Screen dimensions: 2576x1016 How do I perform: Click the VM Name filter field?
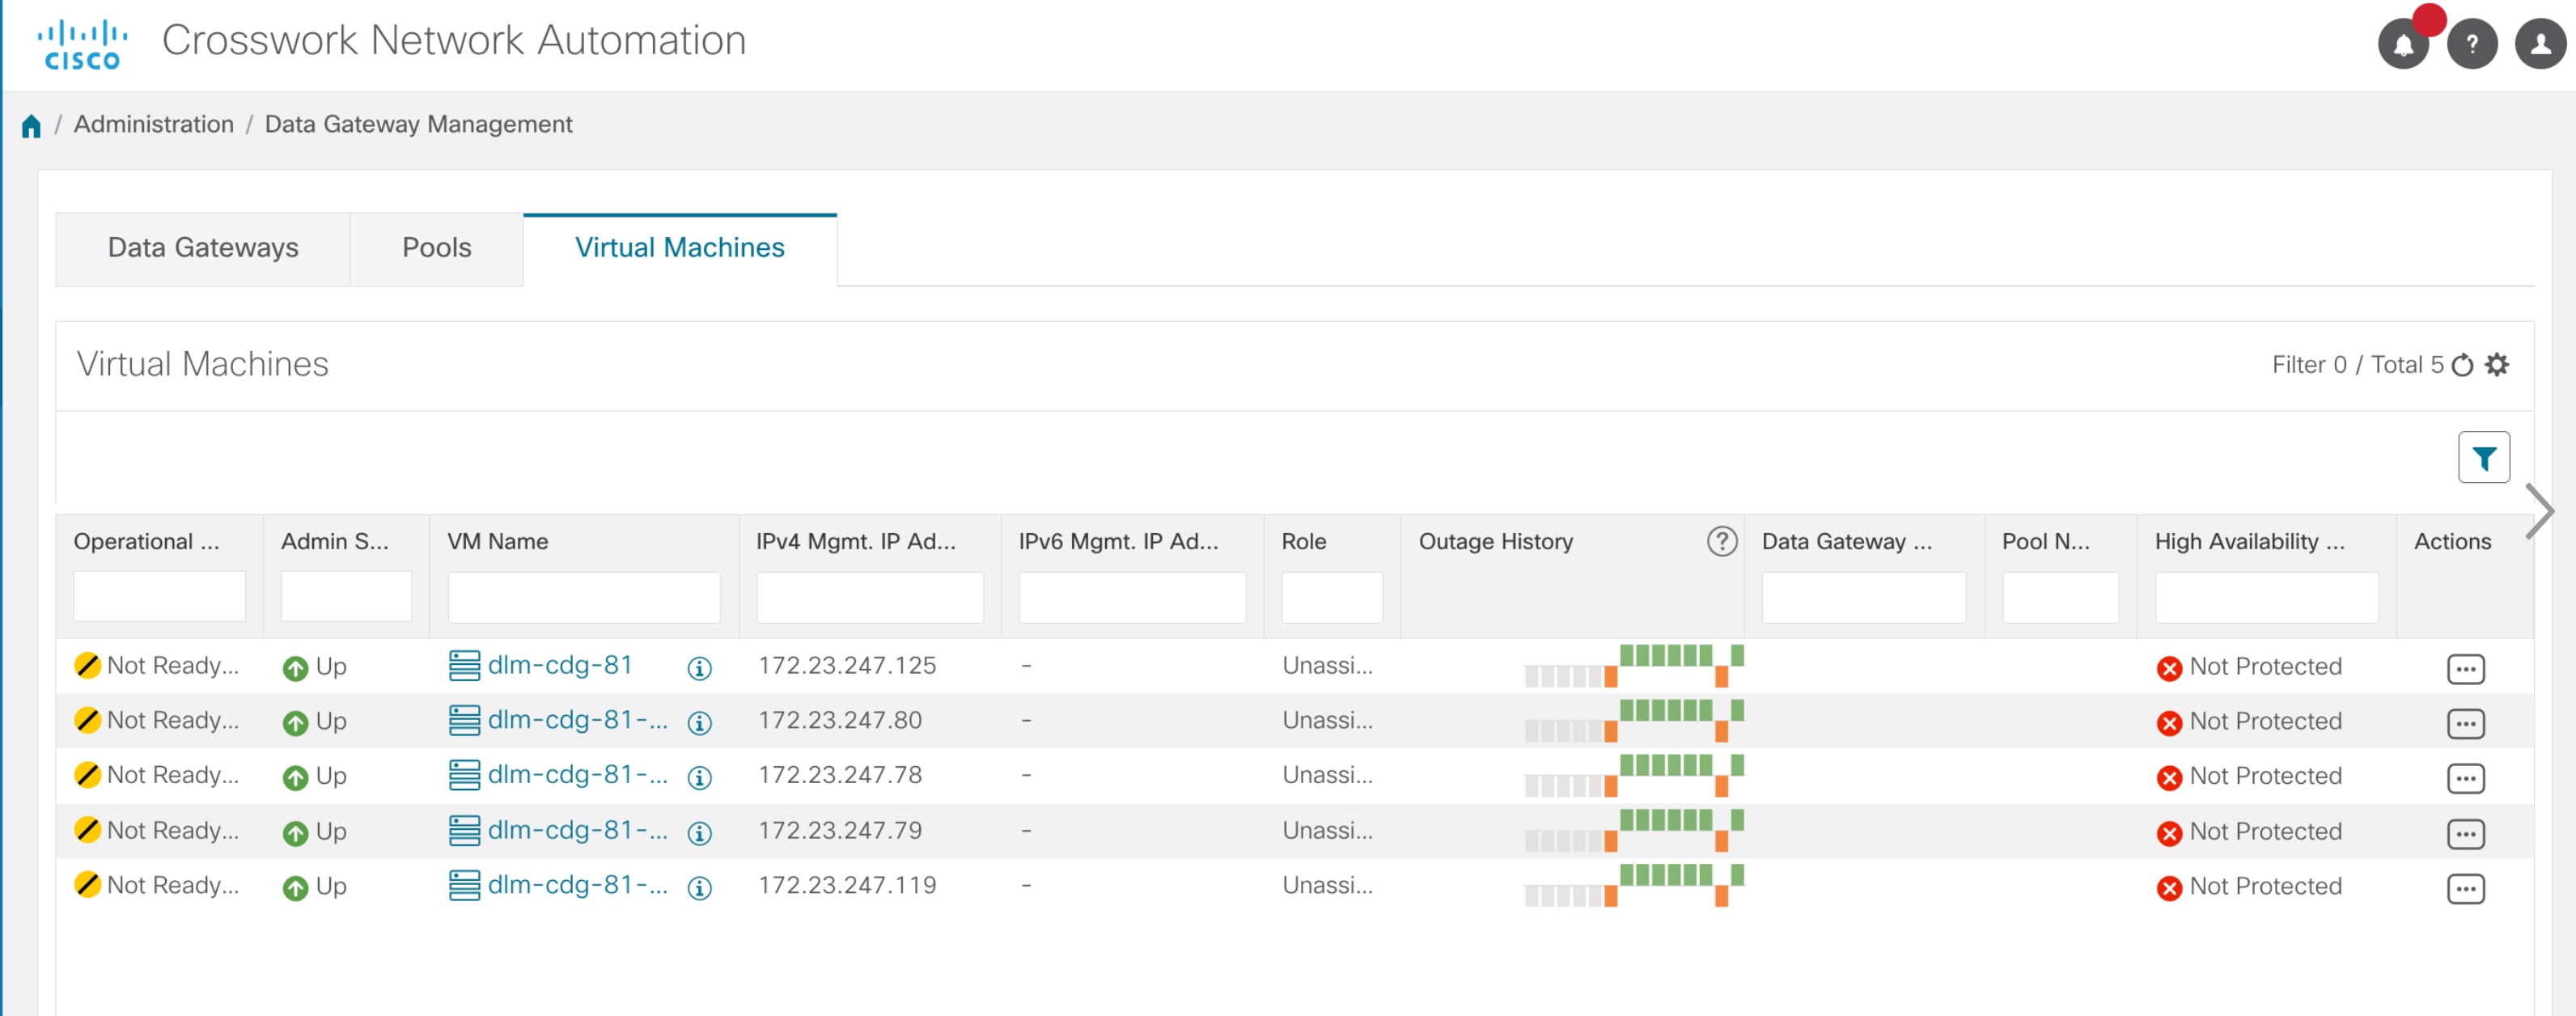[583, 597]
